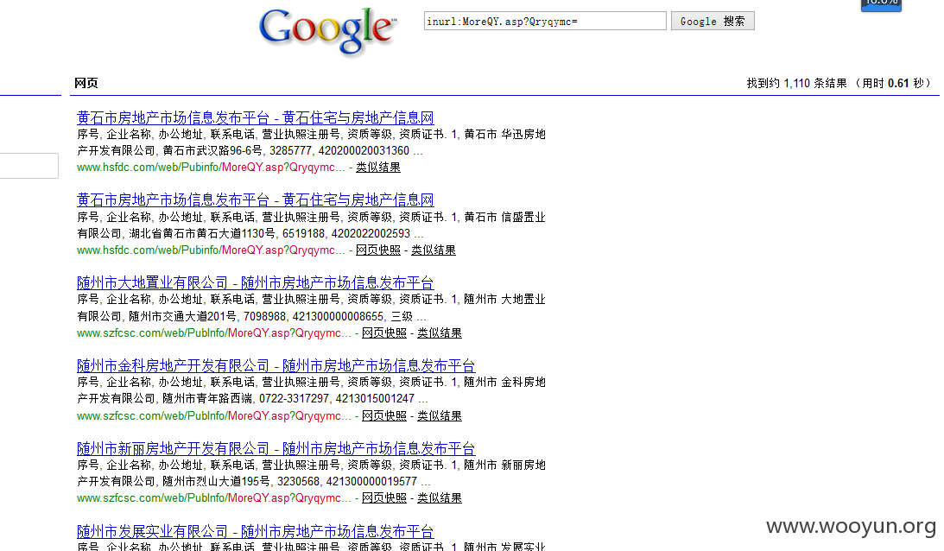Click the Google 搜索 button
The height and width of the screenshot is (551, 944).
[x=713, y=21]
